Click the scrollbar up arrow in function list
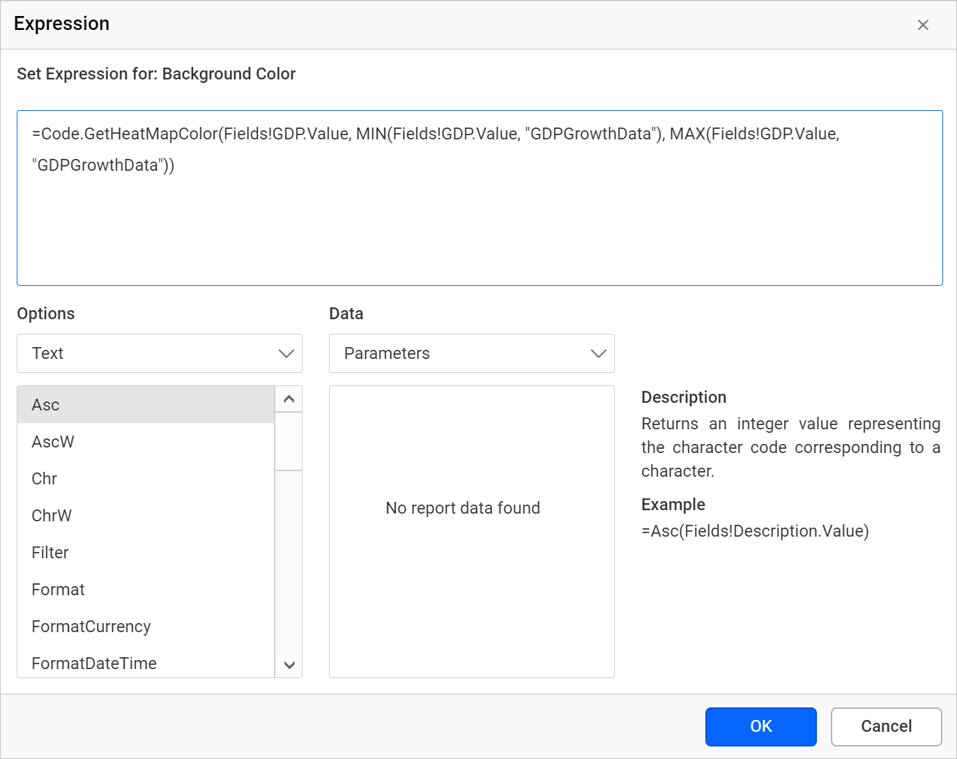Image resolution: width=957 pixels, height=759 pixels. click(289, 399)
